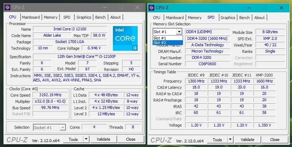The image size is (292, 147).
Task: Show About tab in the right CPU-Z window
Action: (x=259, y=18)
